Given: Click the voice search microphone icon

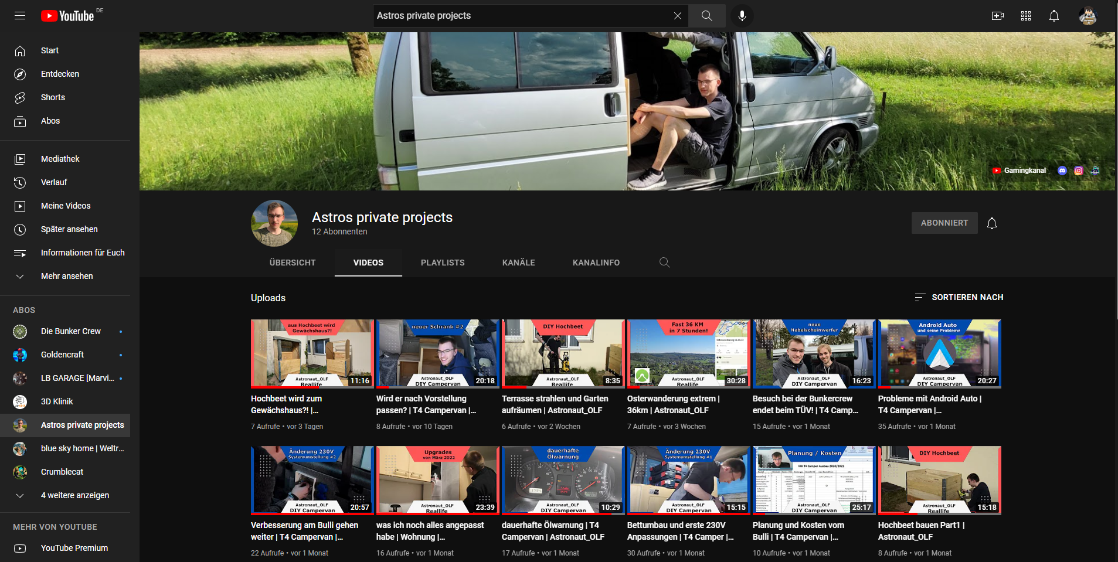Looking at the screenshot, I should [x=742, y=16].
